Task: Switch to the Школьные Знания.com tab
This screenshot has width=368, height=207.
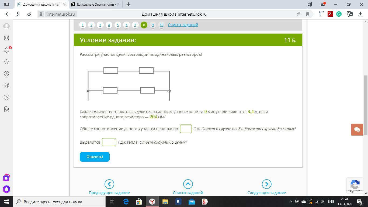Action: (95, 4)
